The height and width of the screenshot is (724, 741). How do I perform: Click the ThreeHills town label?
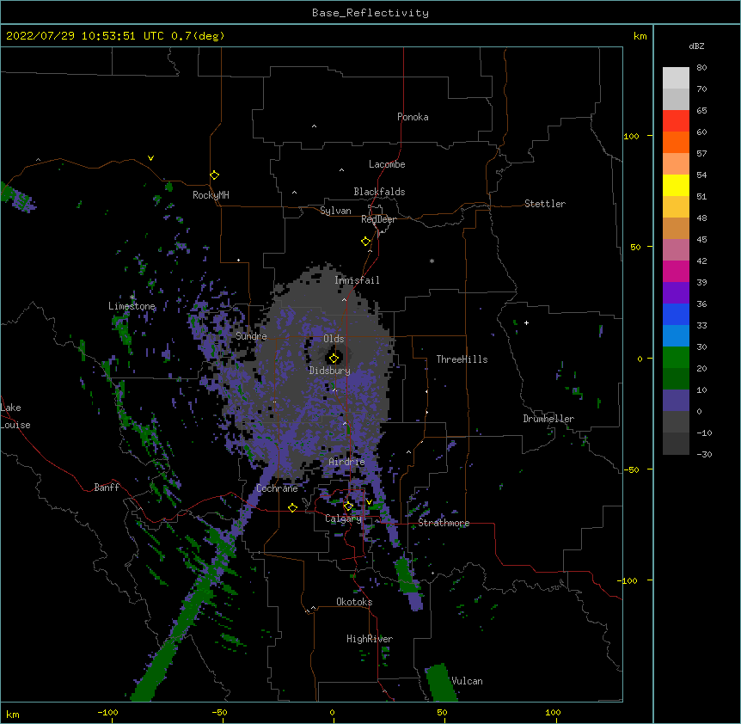[x=462, y=359]
